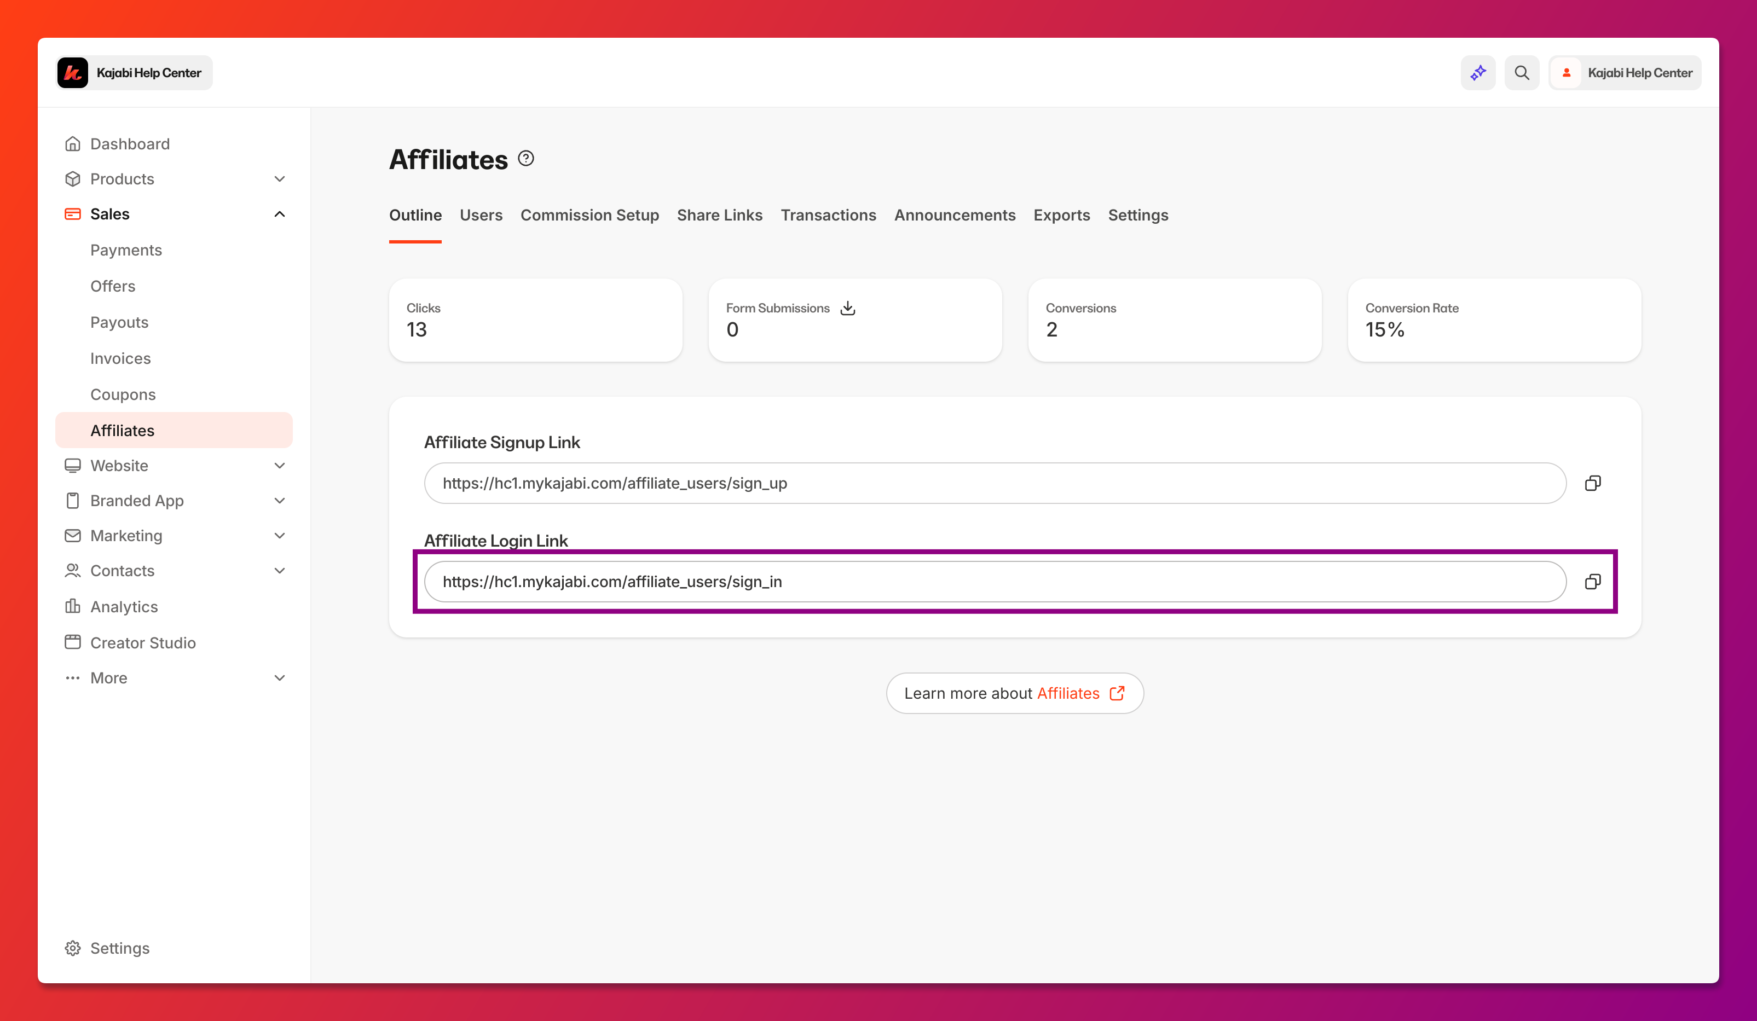
Task: Open the affiliate Settings tab
Action: (1138, 216)
